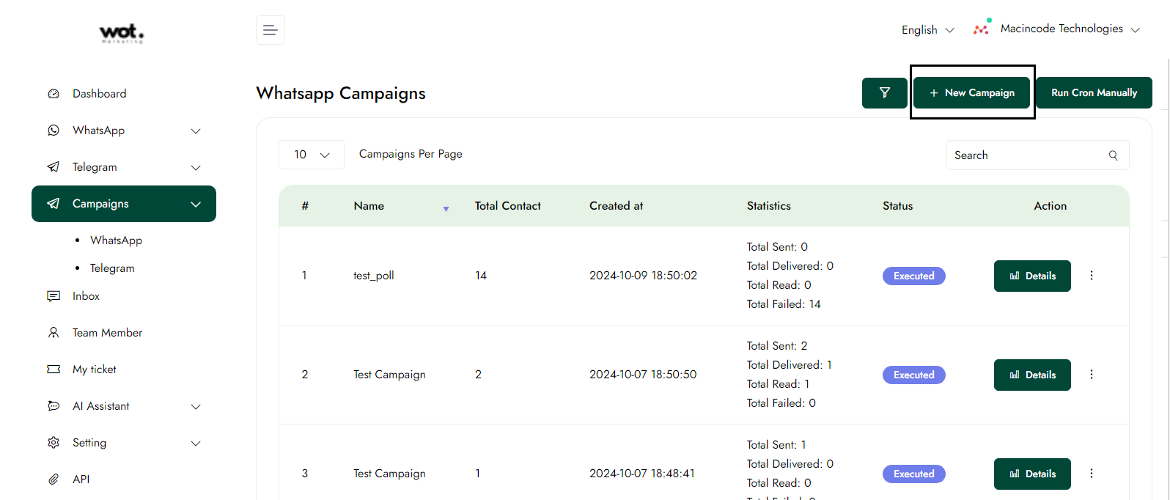Click into the Search input field

(x=1026, y=155)
